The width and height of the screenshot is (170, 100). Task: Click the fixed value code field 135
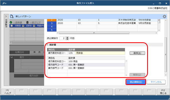click(x=71, y=53)
